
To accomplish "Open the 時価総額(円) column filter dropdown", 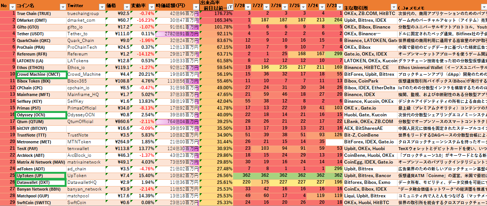I will click(x=195, y=7).
